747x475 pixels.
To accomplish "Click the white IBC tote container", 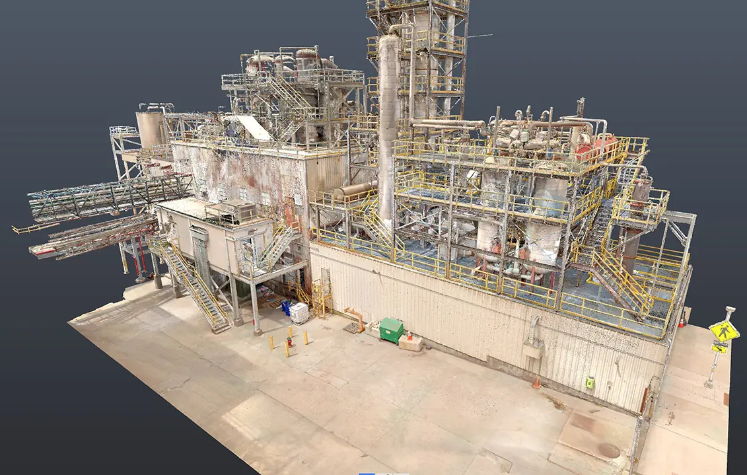I will (299, 313).
